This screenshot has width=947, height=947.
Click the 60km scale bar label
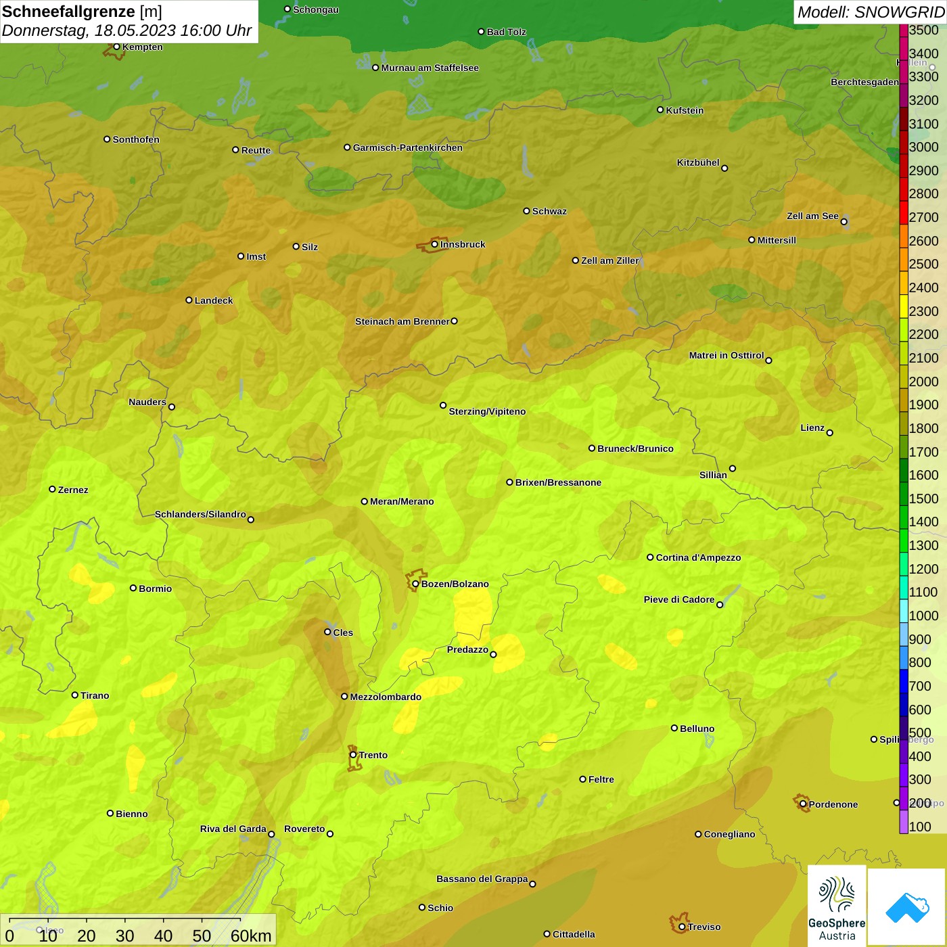(251, 936)
